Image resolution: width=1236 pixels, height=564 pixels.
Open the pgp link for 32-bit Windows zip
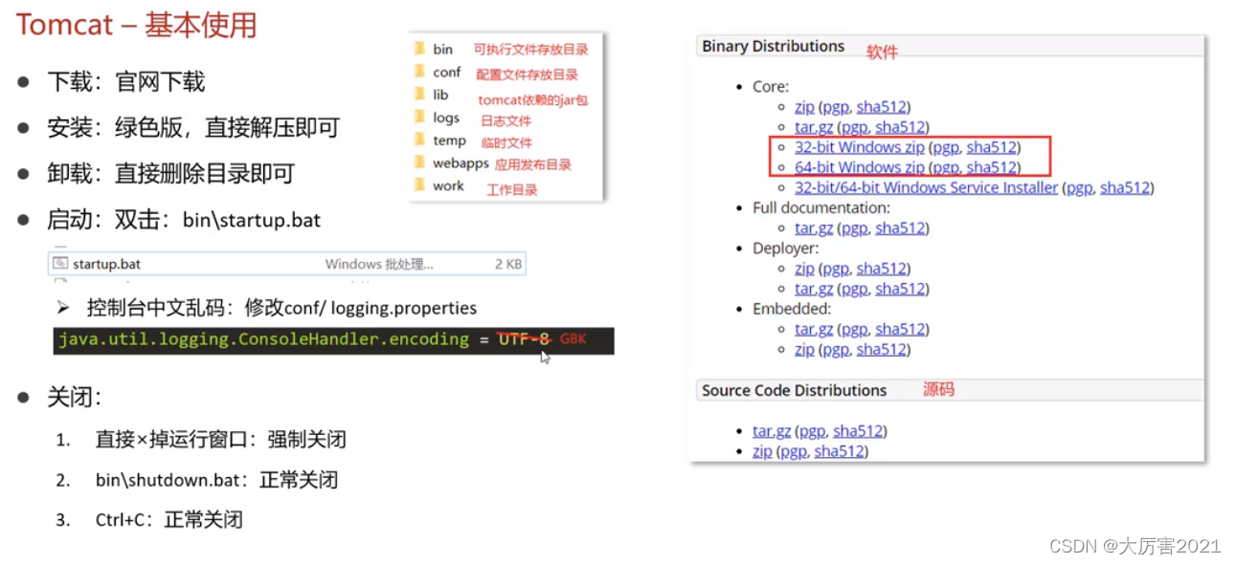[x=946, y=147]
